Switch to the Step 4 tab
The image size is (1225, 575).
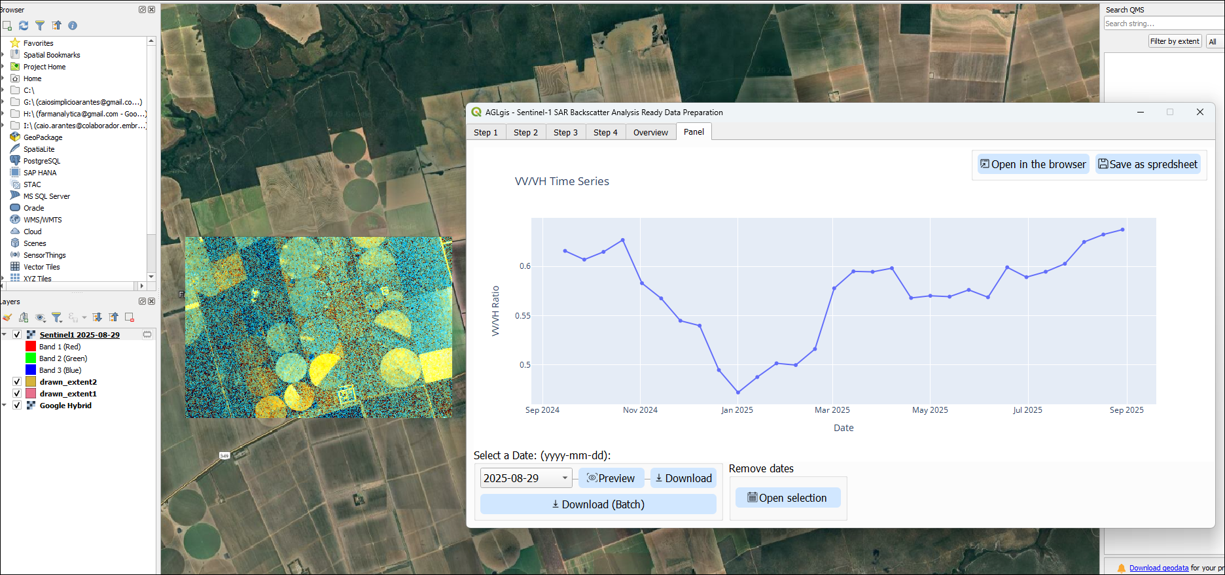point(605,132)
